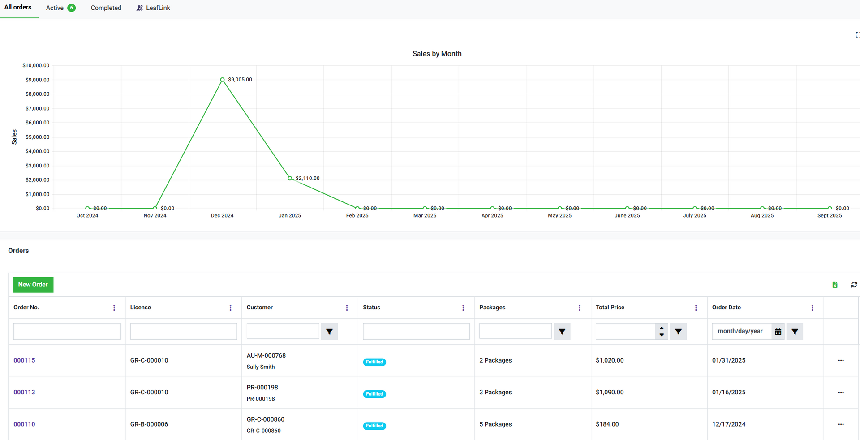This screenshot has width=860, height=440.
Task: Focus the Status filter field
Action: coord(417,331)
